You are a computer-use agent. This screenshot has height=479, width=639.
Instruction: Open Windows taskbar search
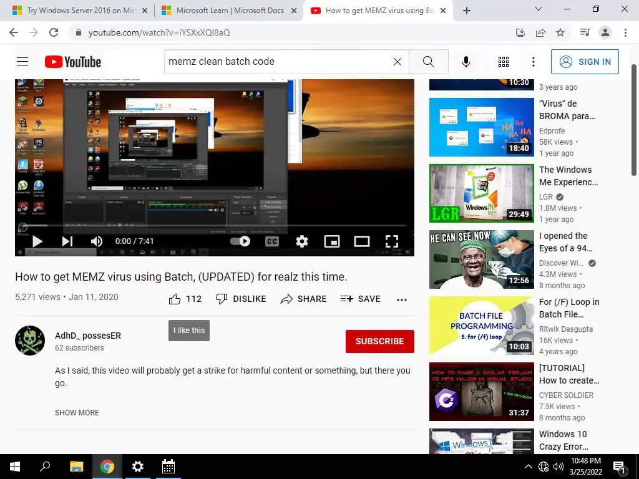pyautogui.click(x=45, y=467)
